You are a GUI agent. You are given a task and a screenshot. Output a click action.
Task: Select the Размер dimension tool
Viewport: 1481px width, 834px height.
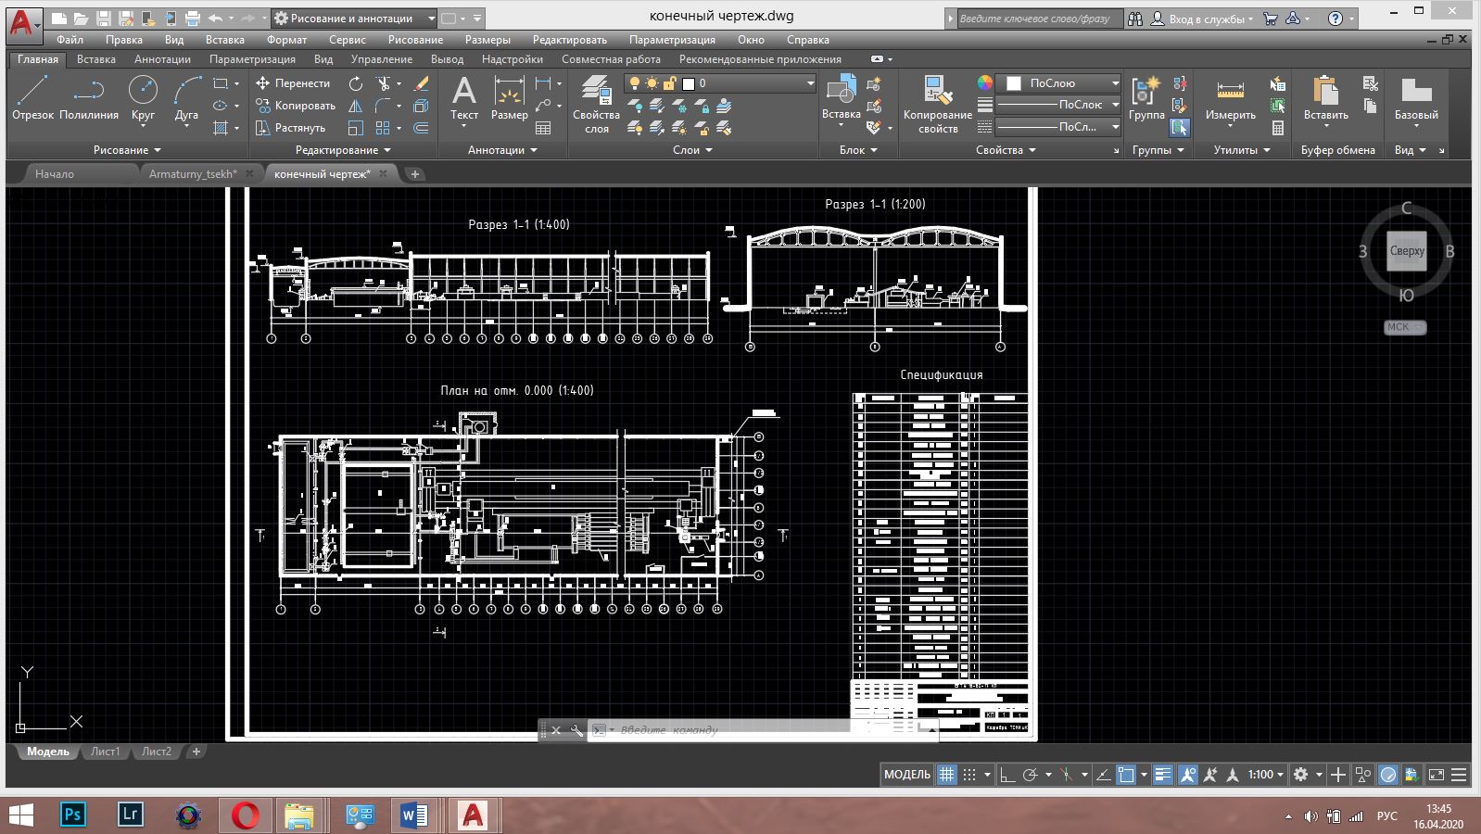(x=509, y=98)
